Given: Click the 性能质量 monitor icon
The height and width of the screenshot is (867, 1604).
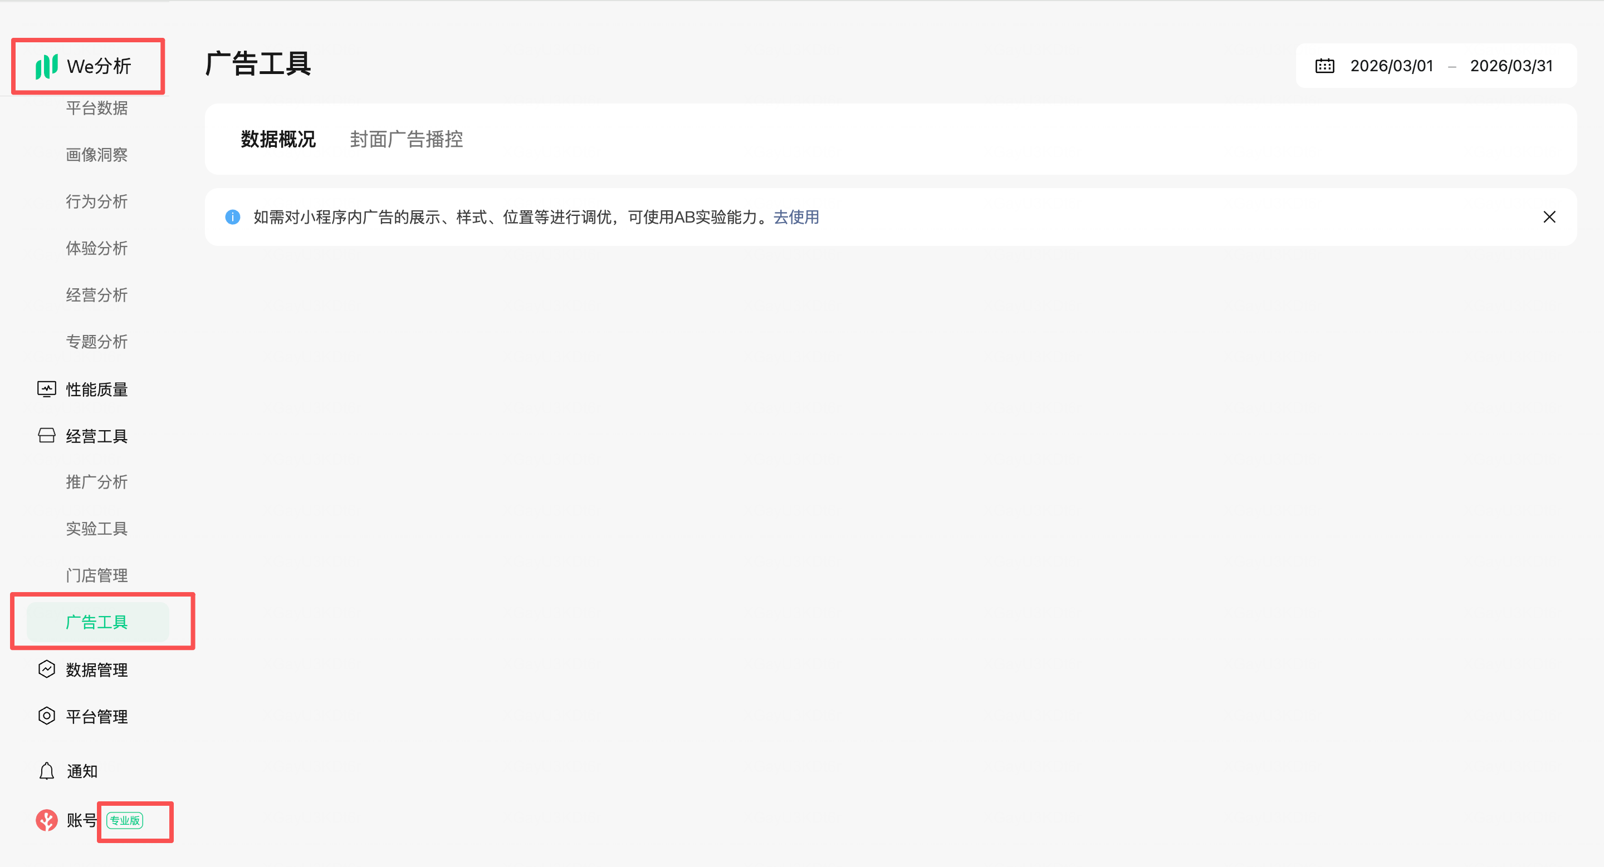Looking at the screenshot, I should (x=47, y=390).
